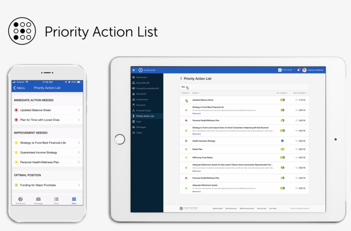Tap Tasks tab on phone bottom bar
Viewport: 351px width, 231px height.
tap(56, 200)
